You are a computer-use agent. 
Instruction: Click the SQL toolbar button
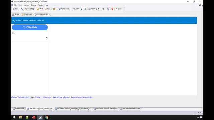click(103, 9)
